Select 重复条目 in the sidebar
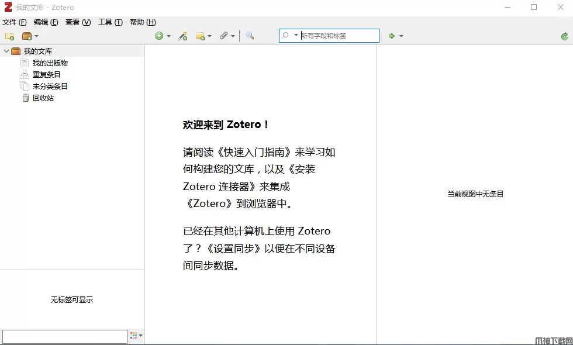The image size is (573, 345). click(46, 75)
